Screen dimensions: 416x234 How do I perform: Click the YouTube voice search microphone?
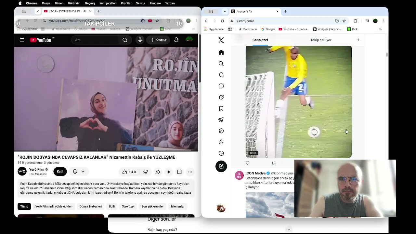pos(140,40)
